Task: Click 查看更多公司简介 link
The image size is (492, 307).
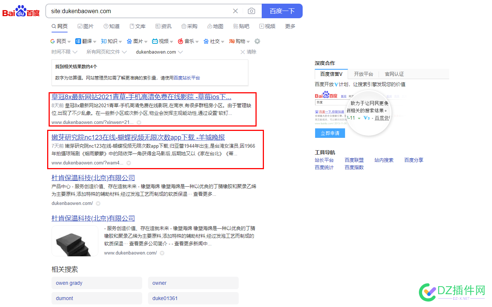Action: 148,244
